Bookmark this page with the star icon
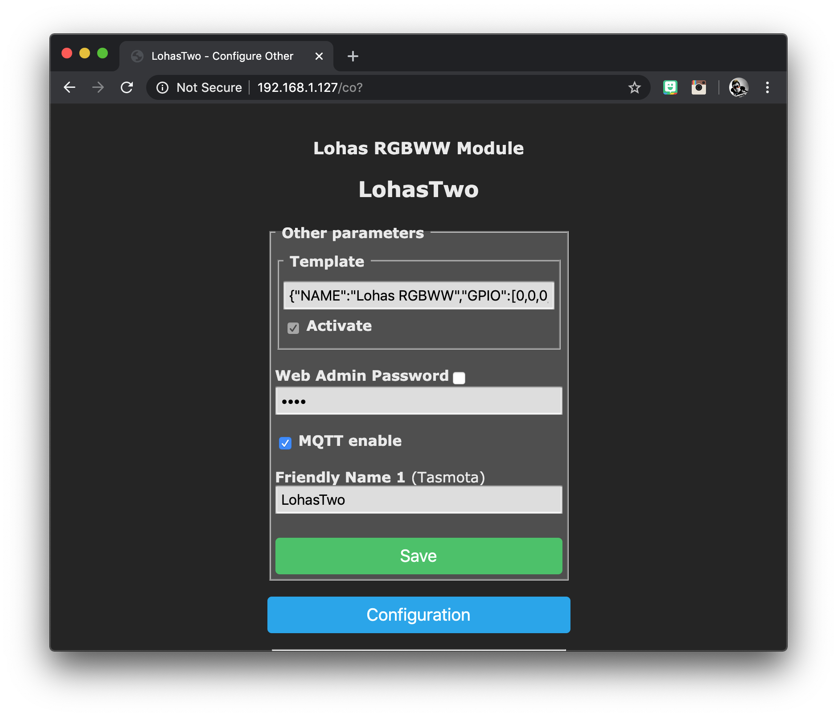 [634, 87]
